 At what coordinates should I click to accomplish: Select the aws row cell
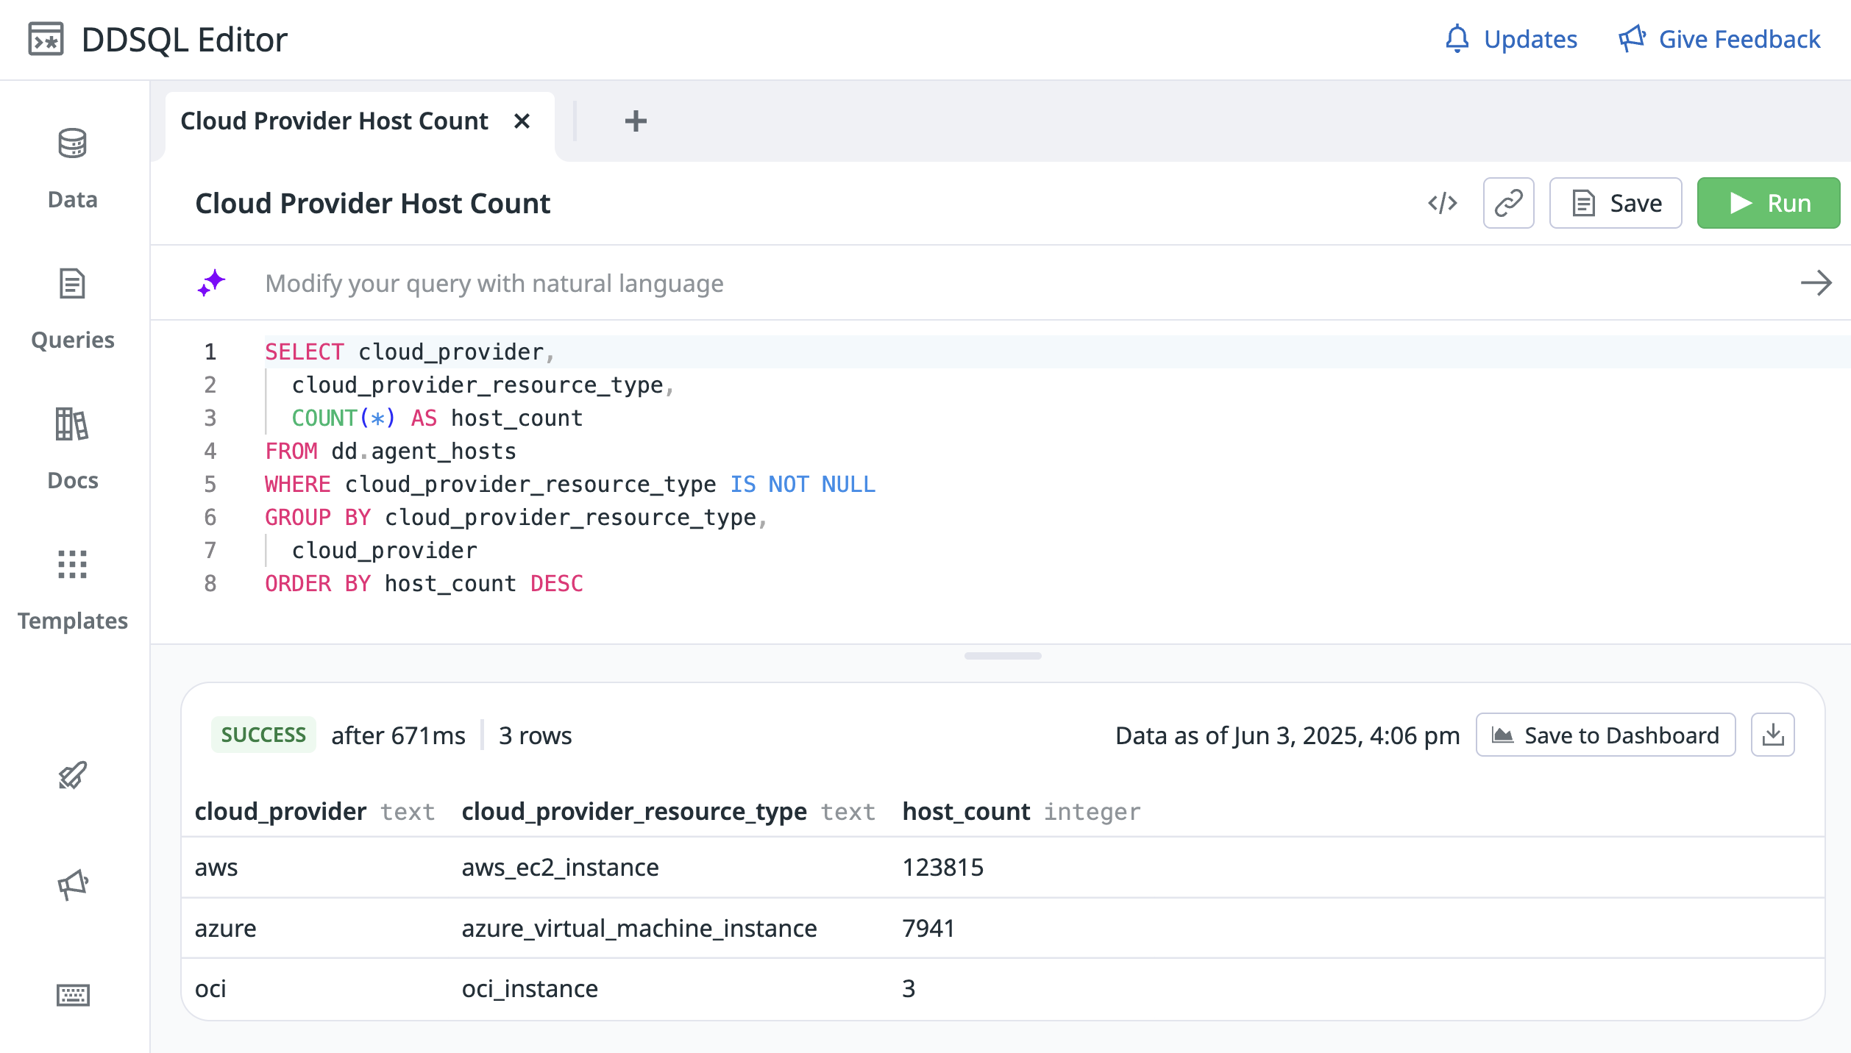click(x=216, y=868)
